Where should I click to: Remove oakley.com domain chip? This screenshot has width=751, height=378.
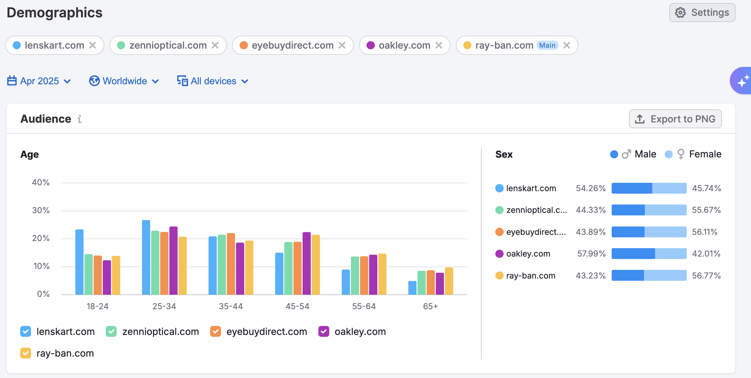[439, 46]
